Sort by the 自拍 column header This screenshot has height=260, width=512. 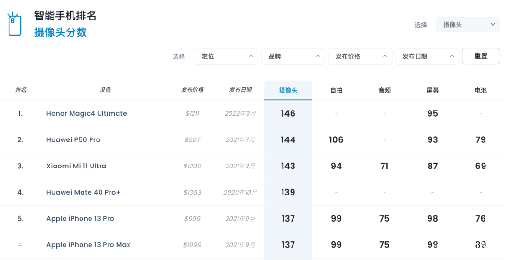(336, 90)
